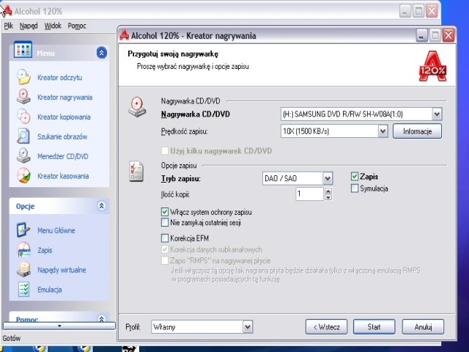
Task: Enable Korekcja EFM checkbox
Action: 164,238
